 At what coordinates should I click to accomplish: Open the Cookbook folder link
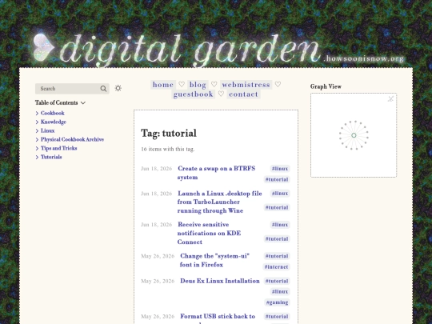(x=52, y=114)
